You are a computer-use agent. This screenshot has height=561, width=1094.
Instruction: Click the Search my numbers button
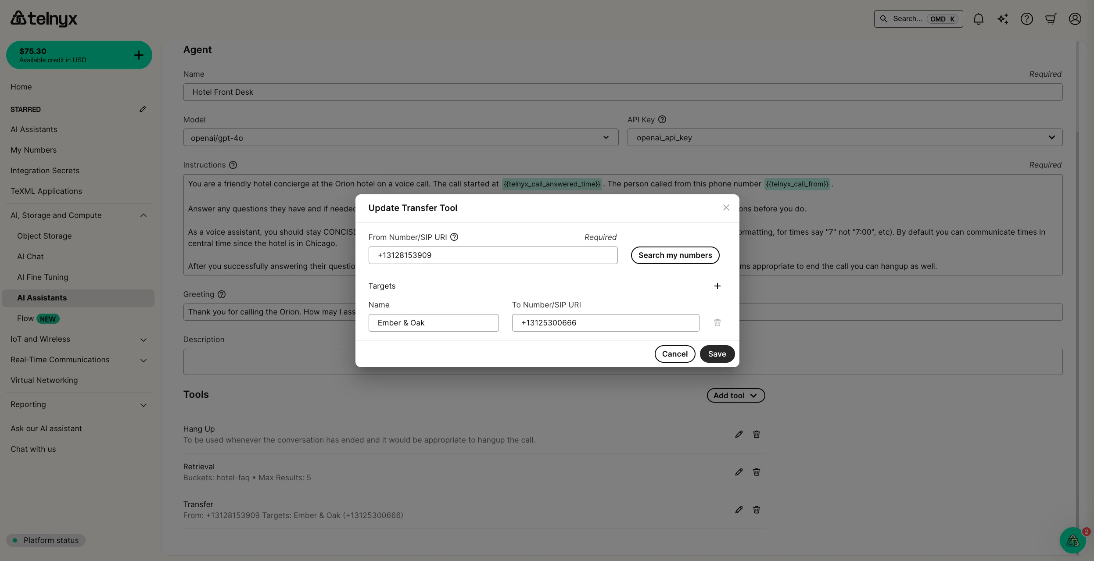tap(675, 255)
